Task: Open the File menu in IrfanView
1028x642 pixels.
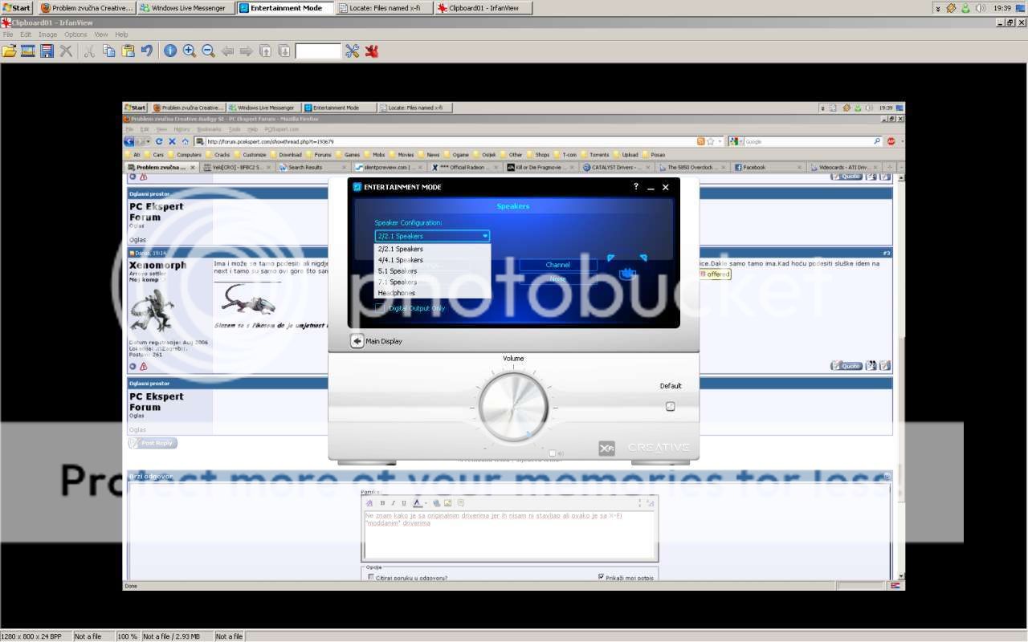Action: tap(8, 35)
